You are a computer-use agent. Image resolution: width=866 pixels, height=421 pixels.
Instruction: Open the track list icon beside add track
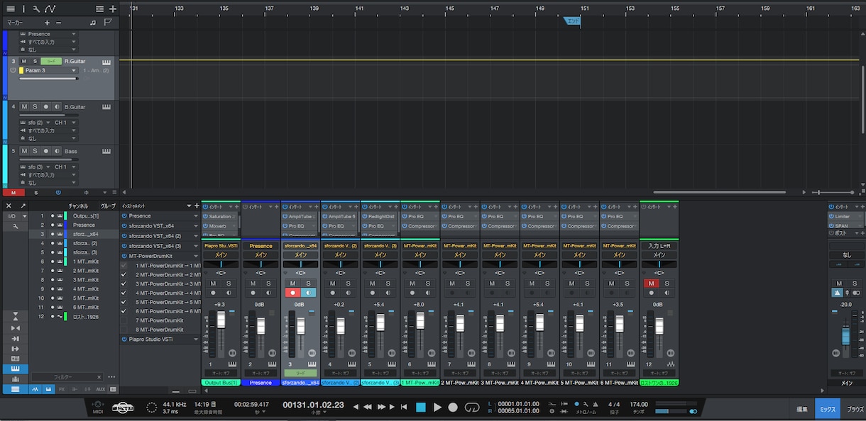click(x=100, y=9)
